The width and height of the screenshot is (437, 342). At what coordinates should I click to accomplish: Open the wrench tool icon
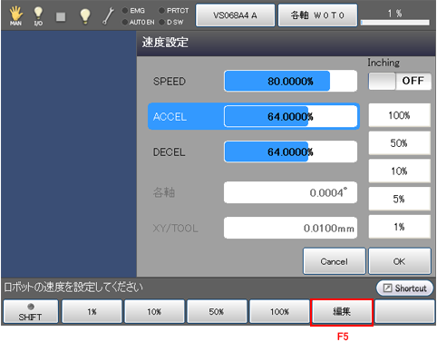coord(108,16)
